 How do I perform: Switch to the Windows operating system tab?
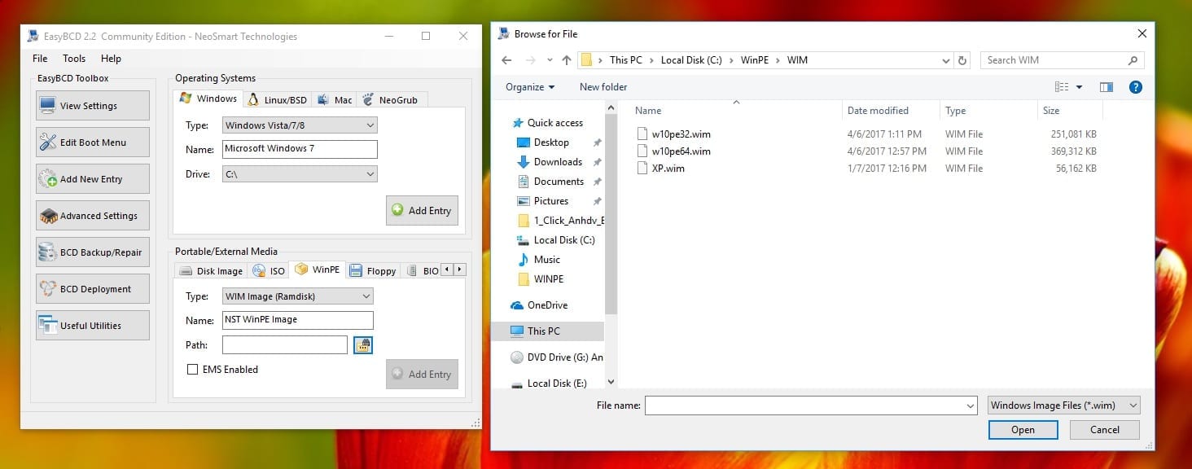click(x=208, y=99)
